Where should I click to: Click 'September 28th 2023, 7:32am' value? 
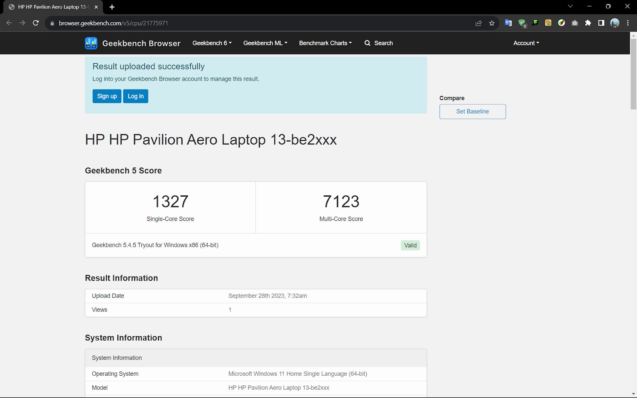coord(268,296)
